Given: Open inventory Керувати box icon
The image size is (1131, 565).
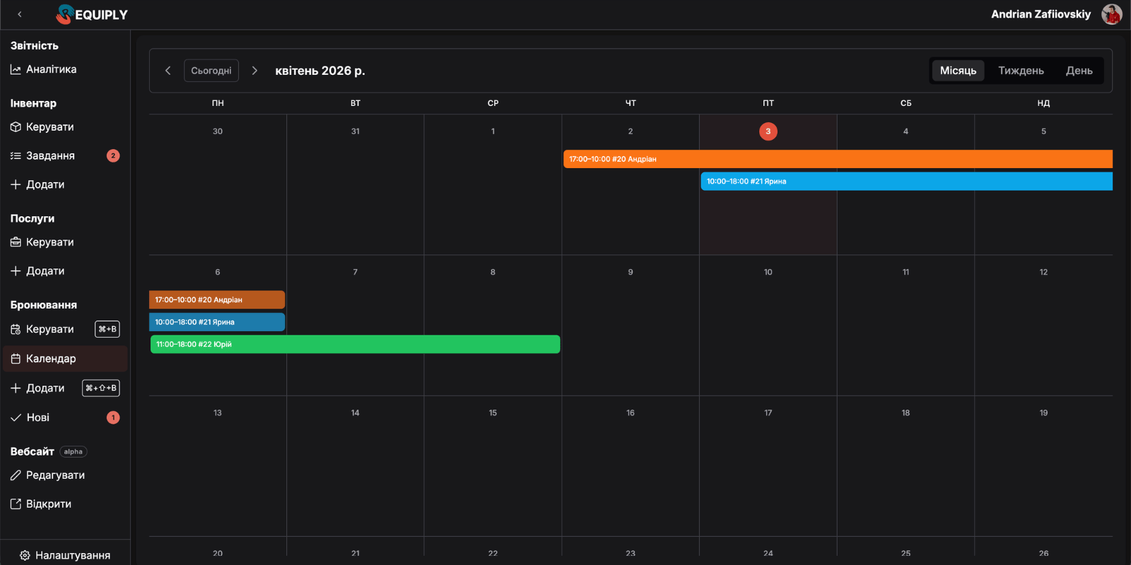Looking at the screenshot, I should pos(16,127).
